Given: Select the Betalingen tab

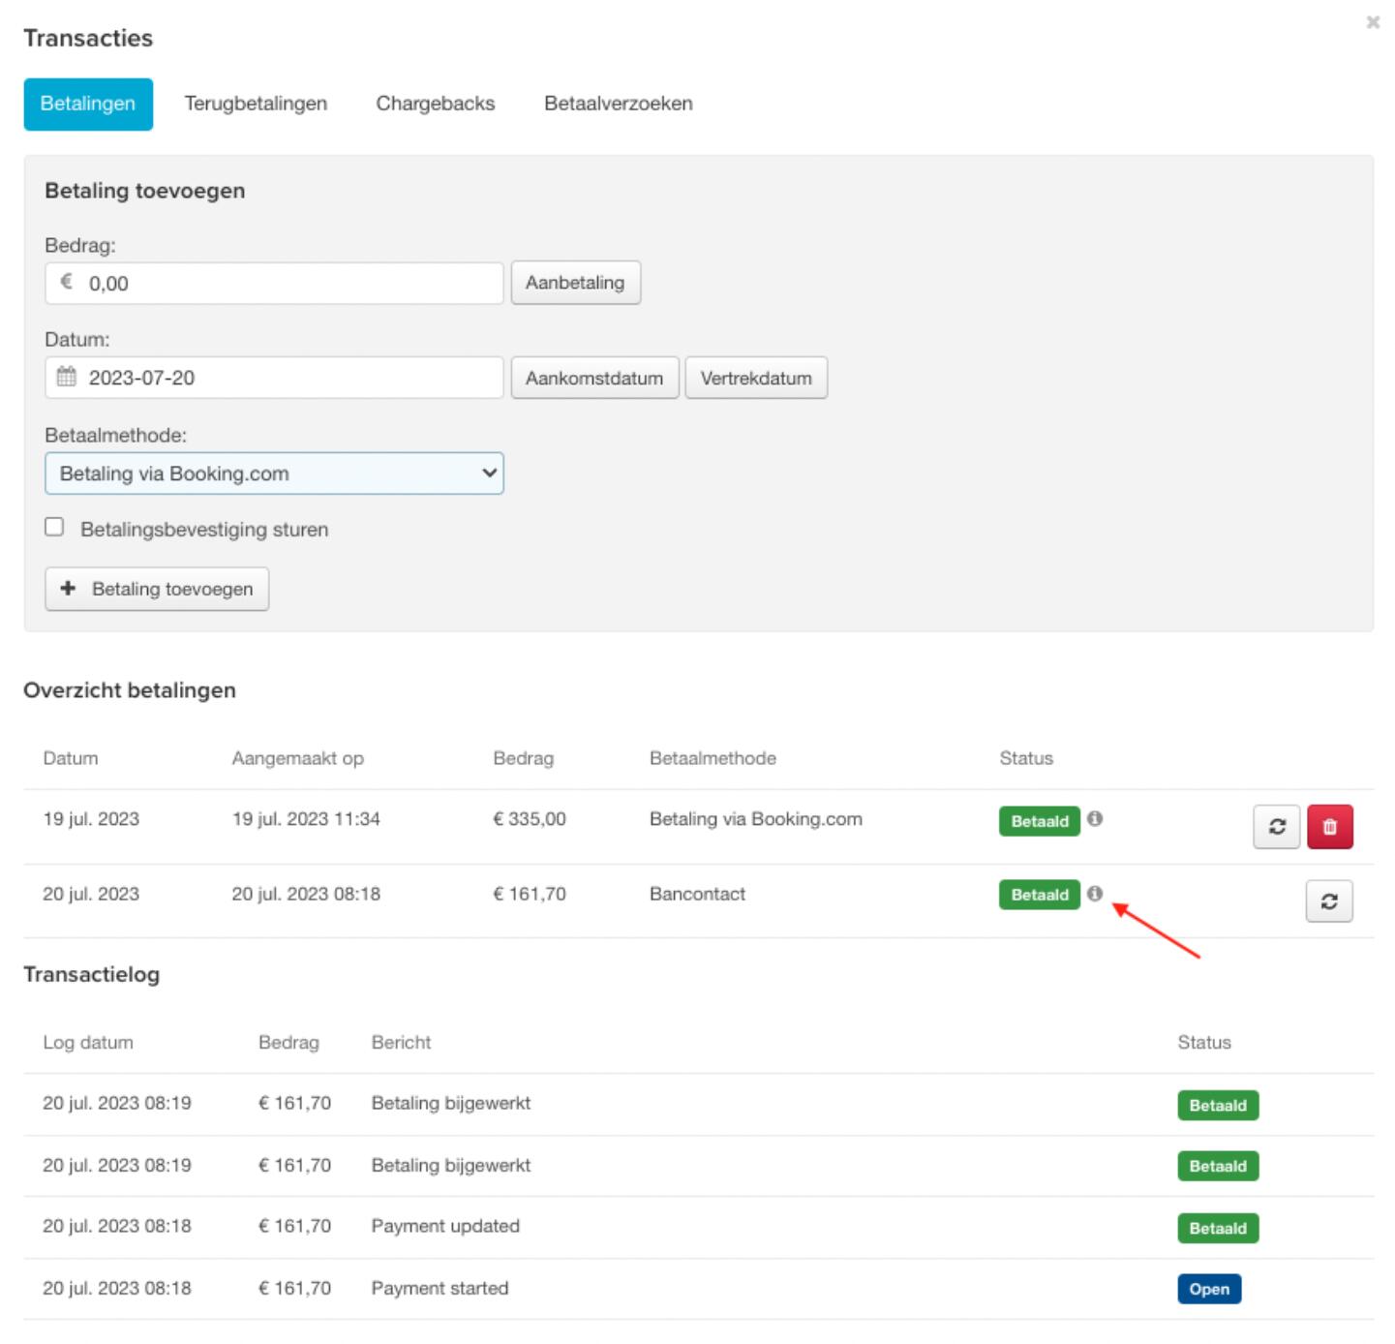Looking at the screenshot, I should (x=88, y=104).
